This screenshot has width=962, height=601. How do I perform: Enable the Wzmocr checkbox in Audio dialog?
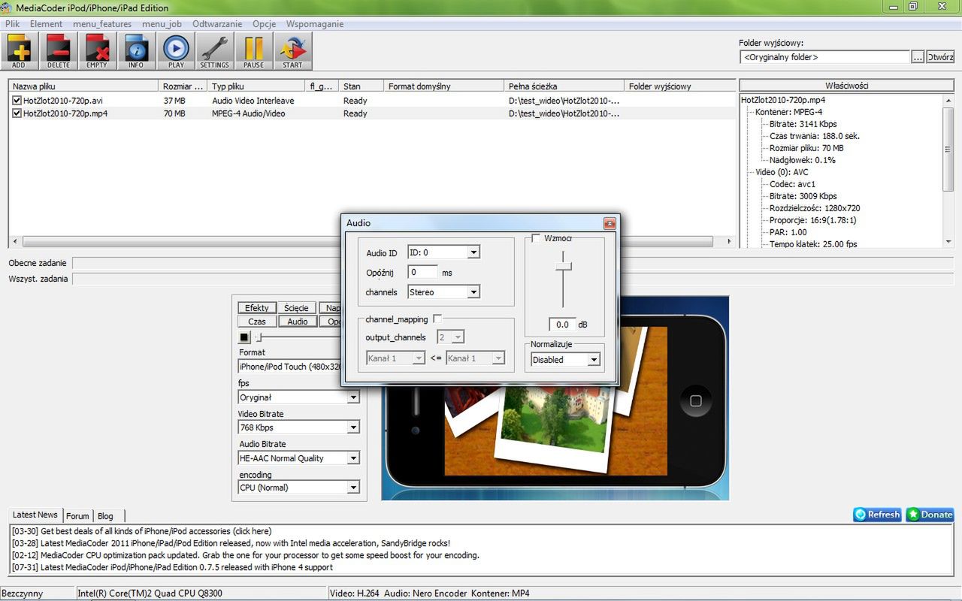536,238
